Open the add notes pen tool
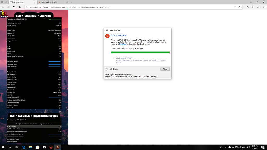This screenshot has height=150, width=267. point(253,7)
